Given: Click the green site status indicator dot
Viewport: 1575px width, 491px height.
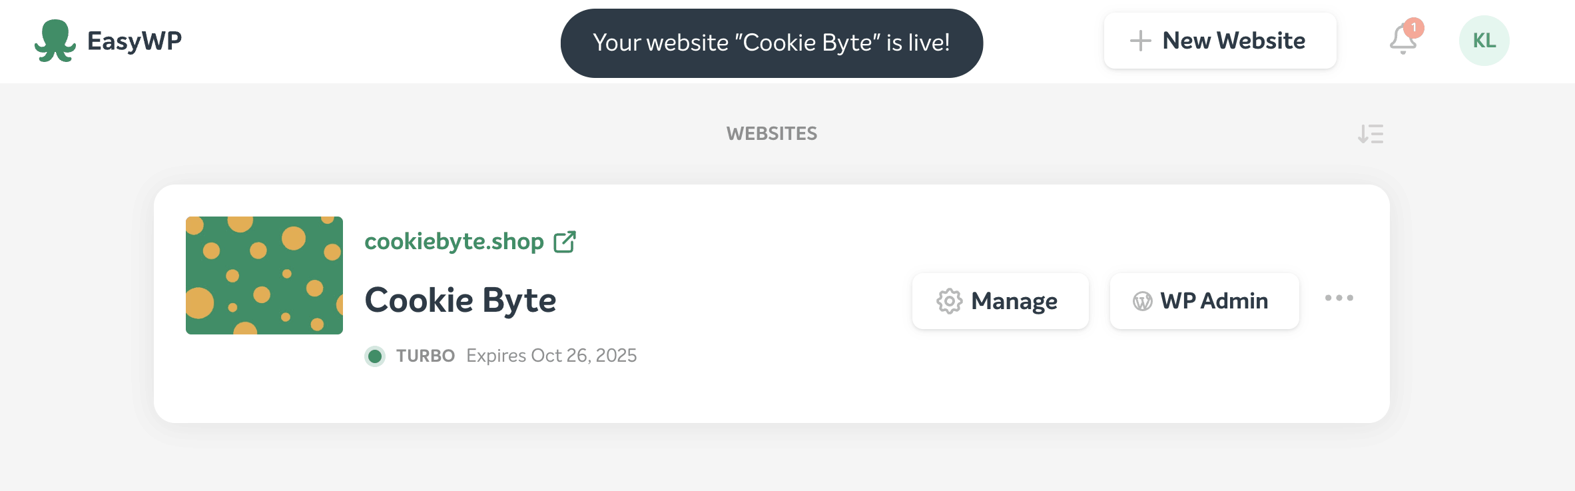Looking at the screenshot, I should point(375,356).
